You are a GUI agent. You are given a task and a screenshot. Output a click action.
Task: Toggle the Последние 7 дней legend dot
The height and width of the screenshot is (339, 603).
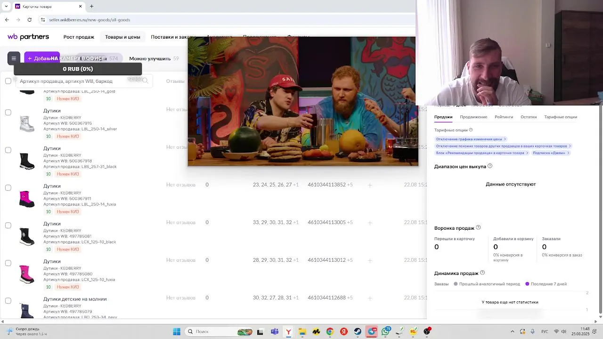click(x=527, y=284)
